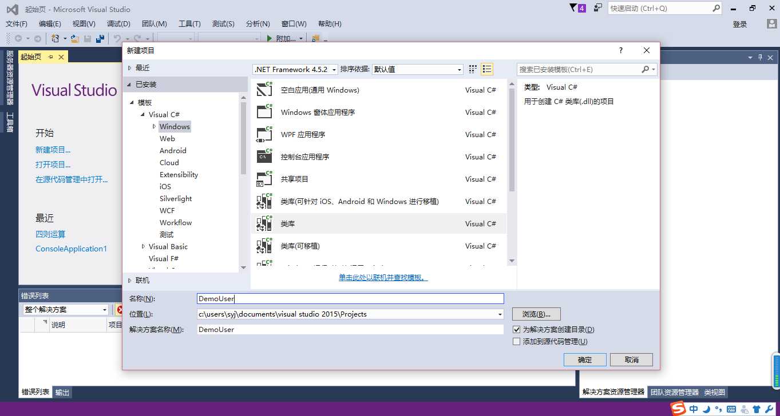Open the 视图(V) menu
Screen dimensions: 780x416
tap(84, 24)
